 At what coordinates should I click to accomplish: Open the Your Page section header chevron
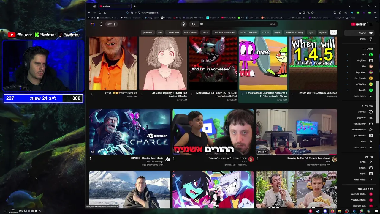(362, 106)
